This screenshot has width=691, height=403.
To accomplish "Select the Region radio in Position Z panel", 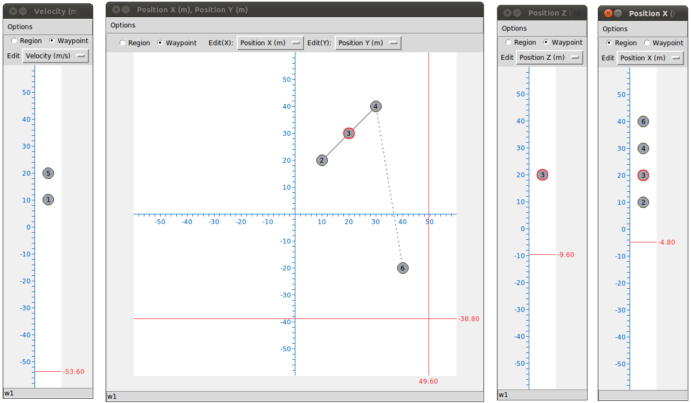I will (x=508, y=42).
